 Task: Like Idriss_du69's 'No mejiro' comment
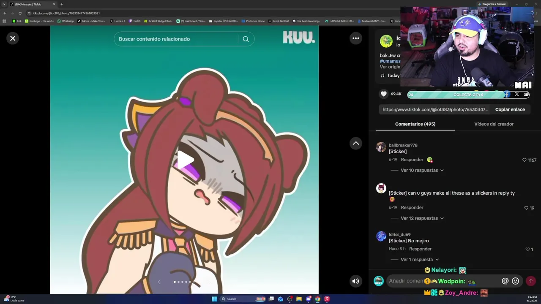pos(527,250)
